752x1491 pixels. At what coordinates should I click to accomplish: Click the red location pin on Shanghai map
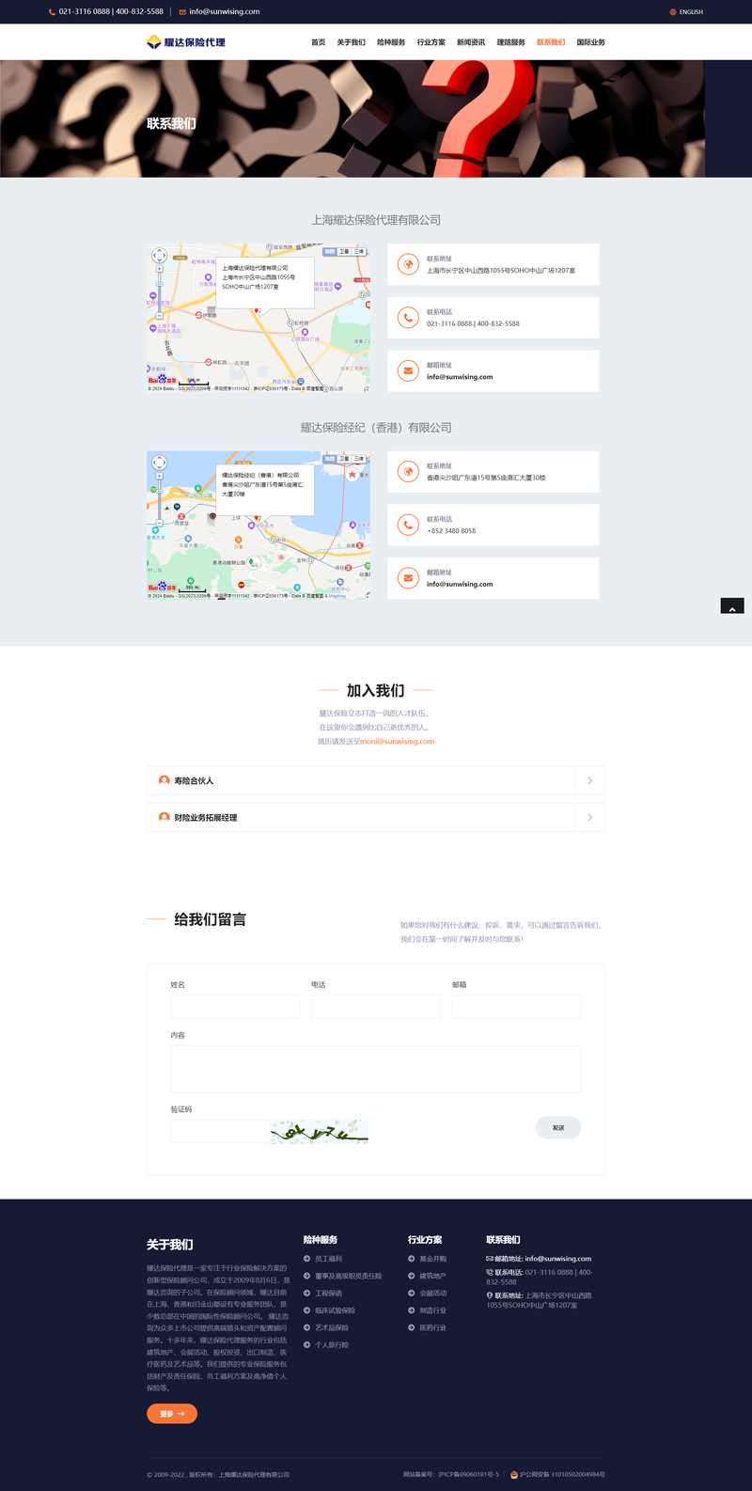[257, 311]
